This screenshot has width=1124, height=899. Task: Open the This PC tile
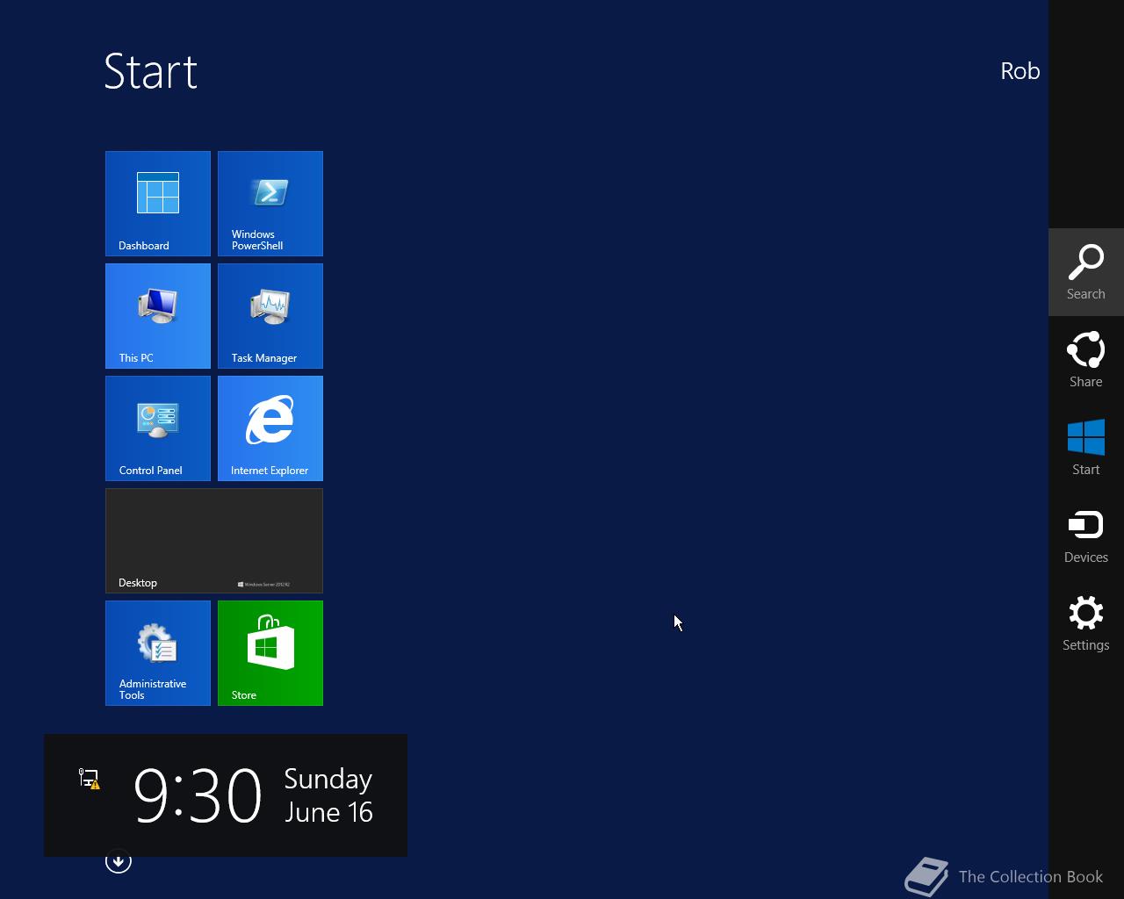pos(158,316)
